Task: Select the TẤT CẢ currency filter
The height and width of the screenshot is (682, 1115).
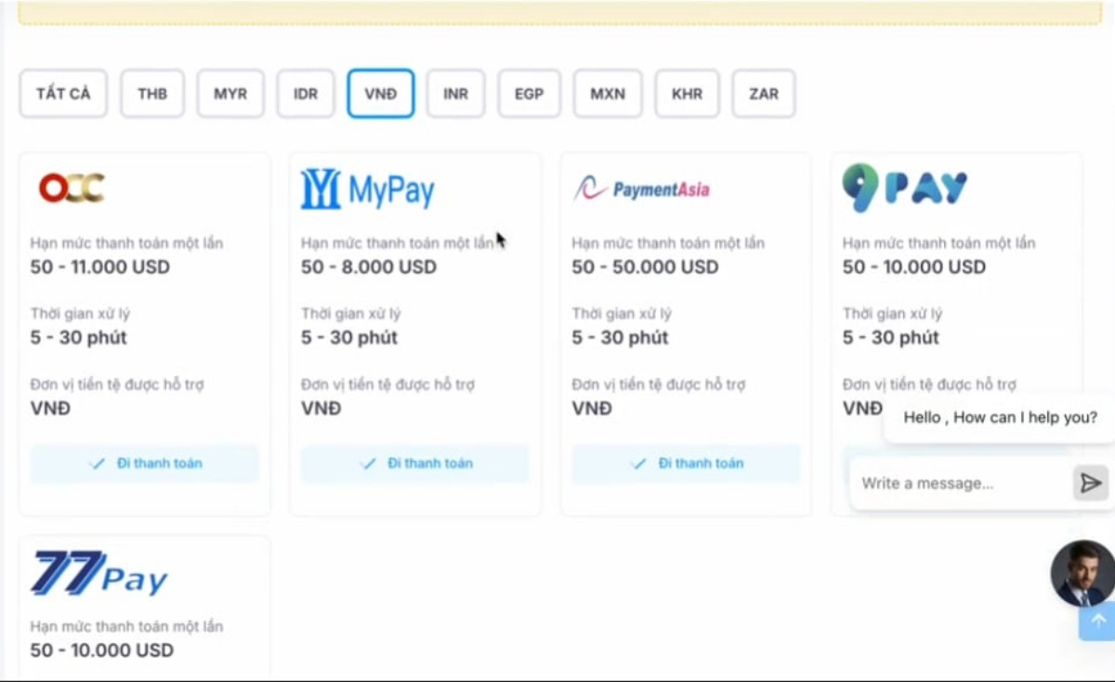Action: point(63,94)
